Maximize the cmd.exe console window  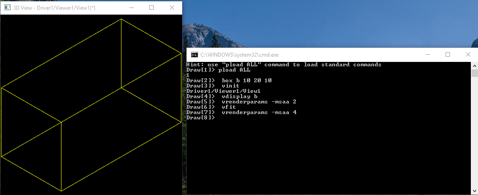448,54
